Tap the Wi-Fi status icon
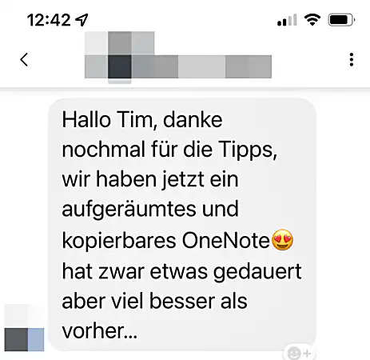370x360 pixels. click(312, 20)
